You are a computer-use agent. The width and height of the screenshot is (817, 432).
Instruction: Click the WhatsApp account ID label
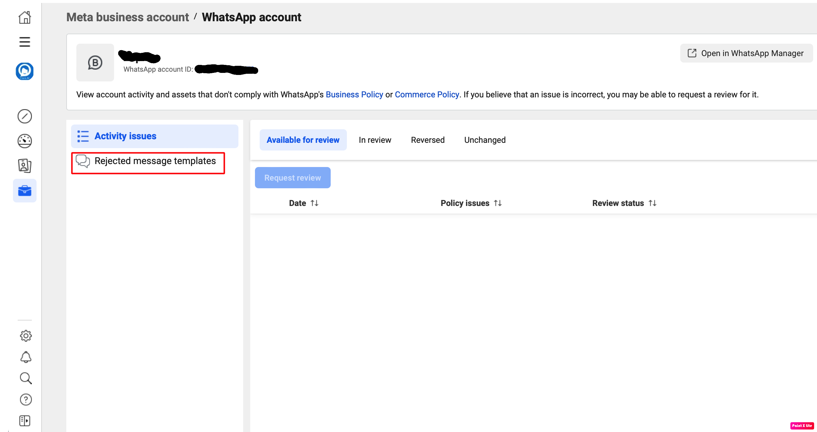[158, 69]
